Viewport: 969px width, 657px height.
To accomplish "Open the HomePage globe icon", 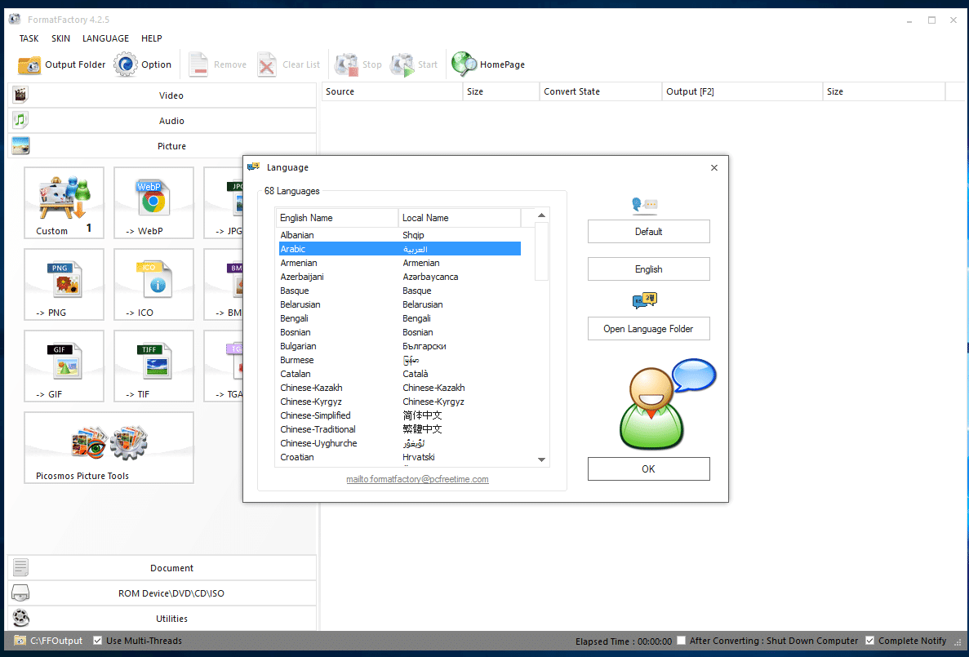I will click(x=464, y=64).
